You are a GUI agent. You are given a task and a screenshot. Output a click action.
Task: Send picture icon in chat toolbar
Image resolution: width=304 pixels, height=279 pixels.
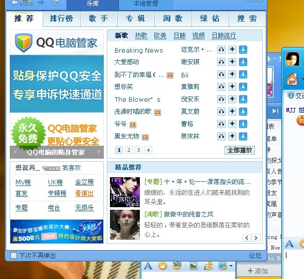coord(193,266)
